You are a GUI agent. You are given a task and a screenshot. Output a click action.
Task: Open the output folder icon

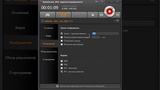tap(93, 15)
